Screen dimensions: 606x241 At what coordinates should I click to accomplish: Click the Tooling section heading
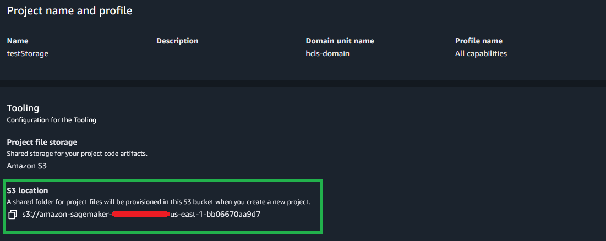23,108
